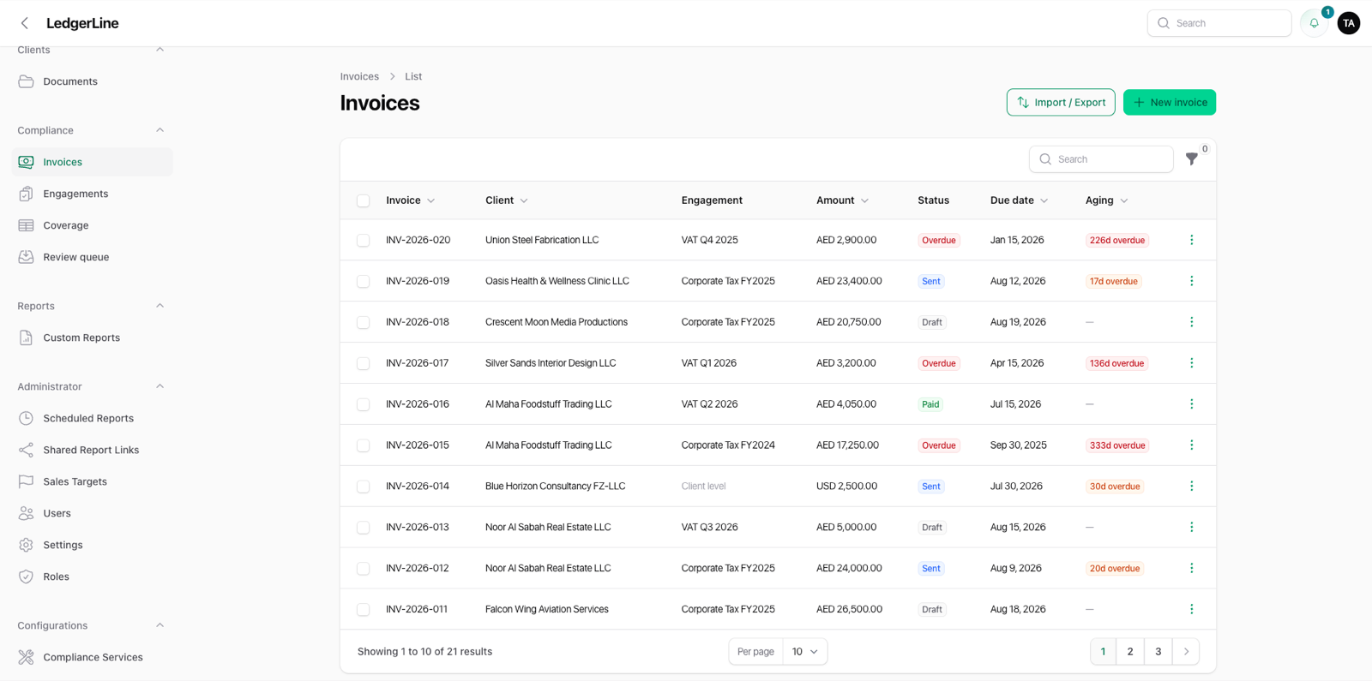This screenshot has height=681, width=1372.
Task: Open the notifications bell
Action: click(x=1314, y=23)
